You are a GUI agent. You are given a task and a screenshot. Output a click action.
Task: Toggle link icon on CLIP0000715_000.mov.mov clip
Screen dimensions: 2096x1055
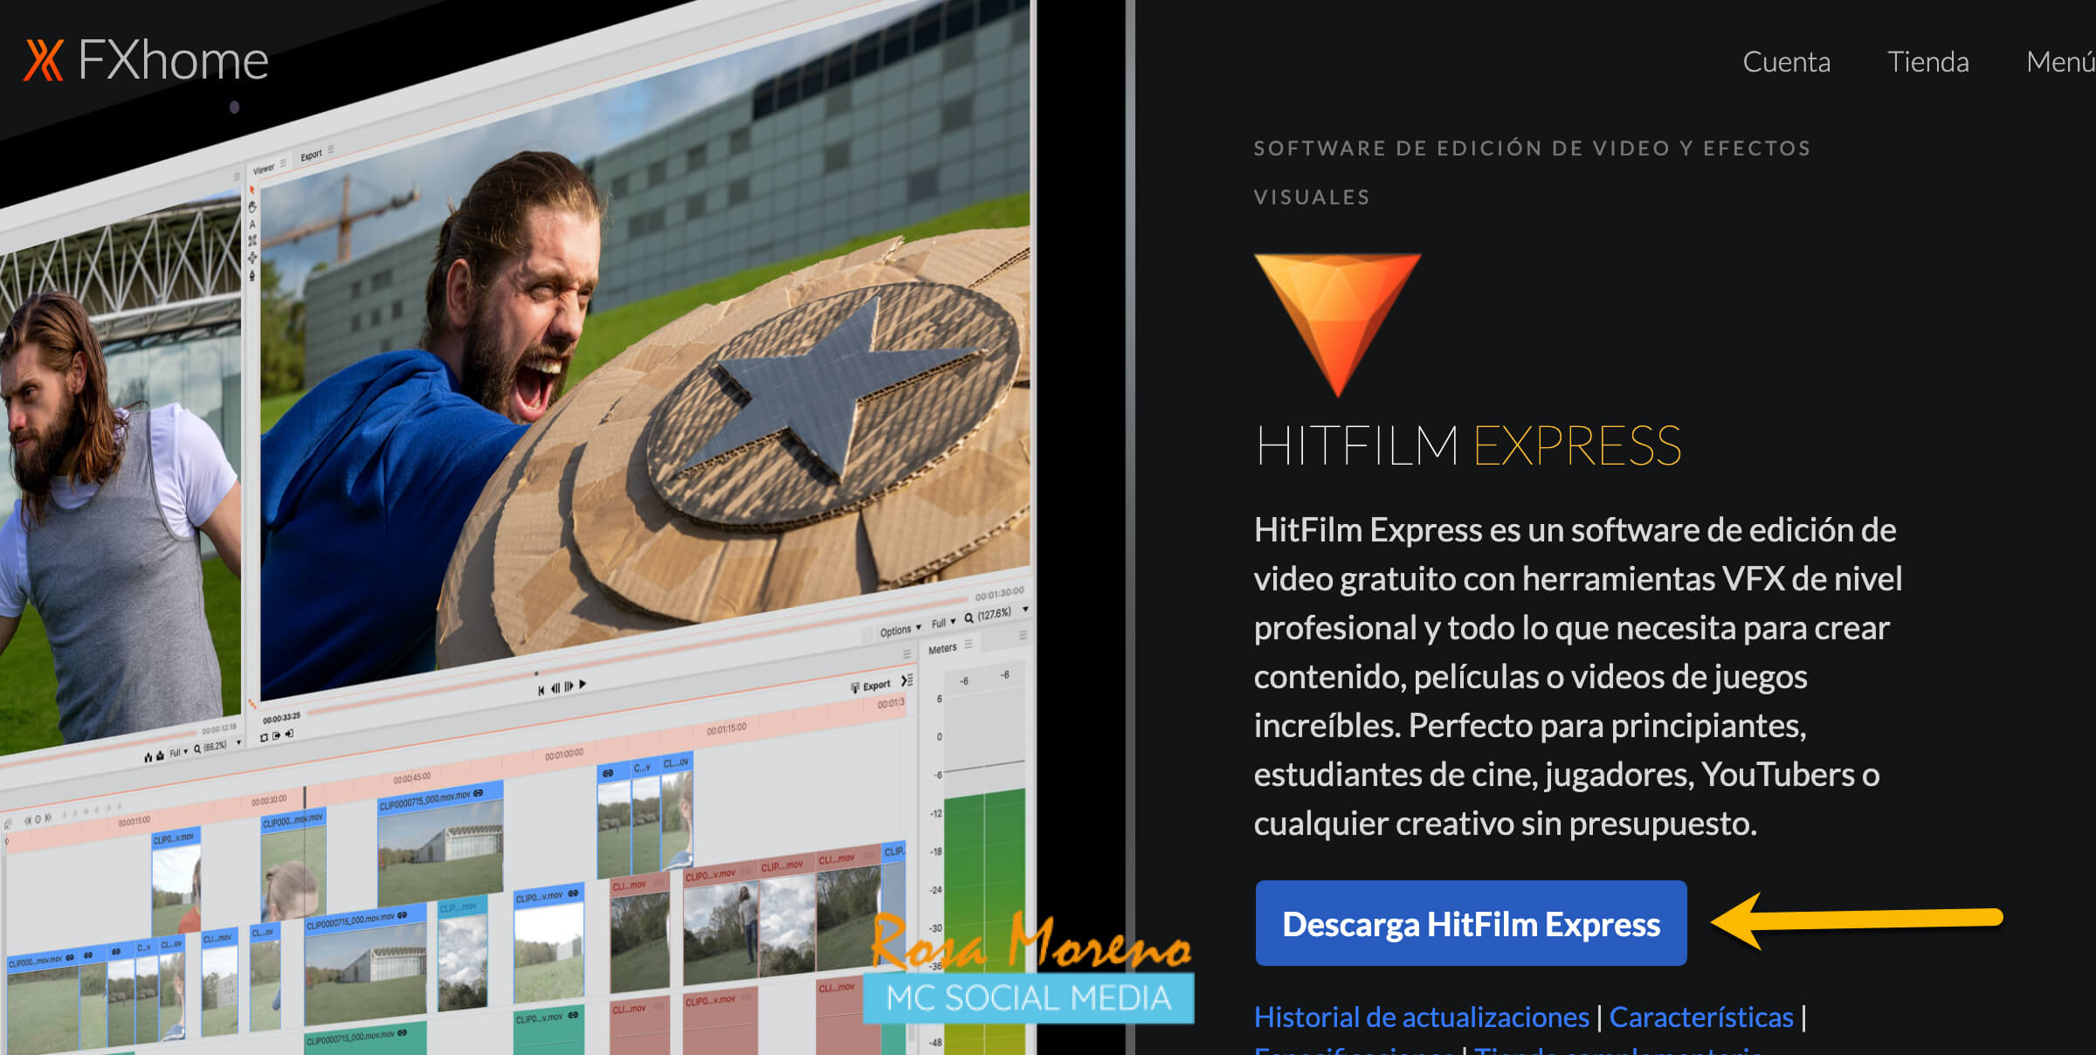pyautogui.click(x=479, y=794)
